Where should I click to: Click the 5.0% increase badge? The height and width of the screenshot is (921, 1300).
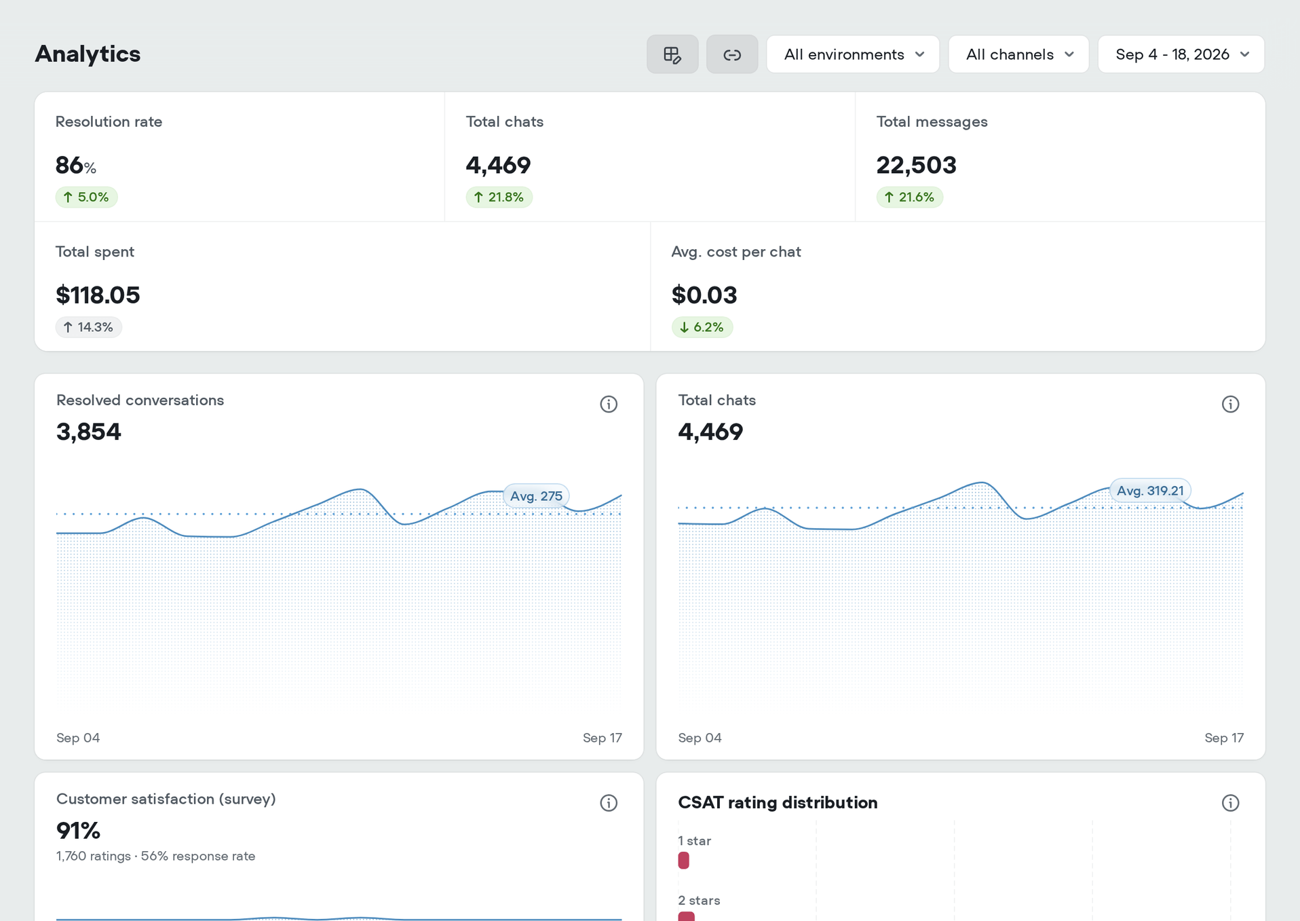pos(86,198)
